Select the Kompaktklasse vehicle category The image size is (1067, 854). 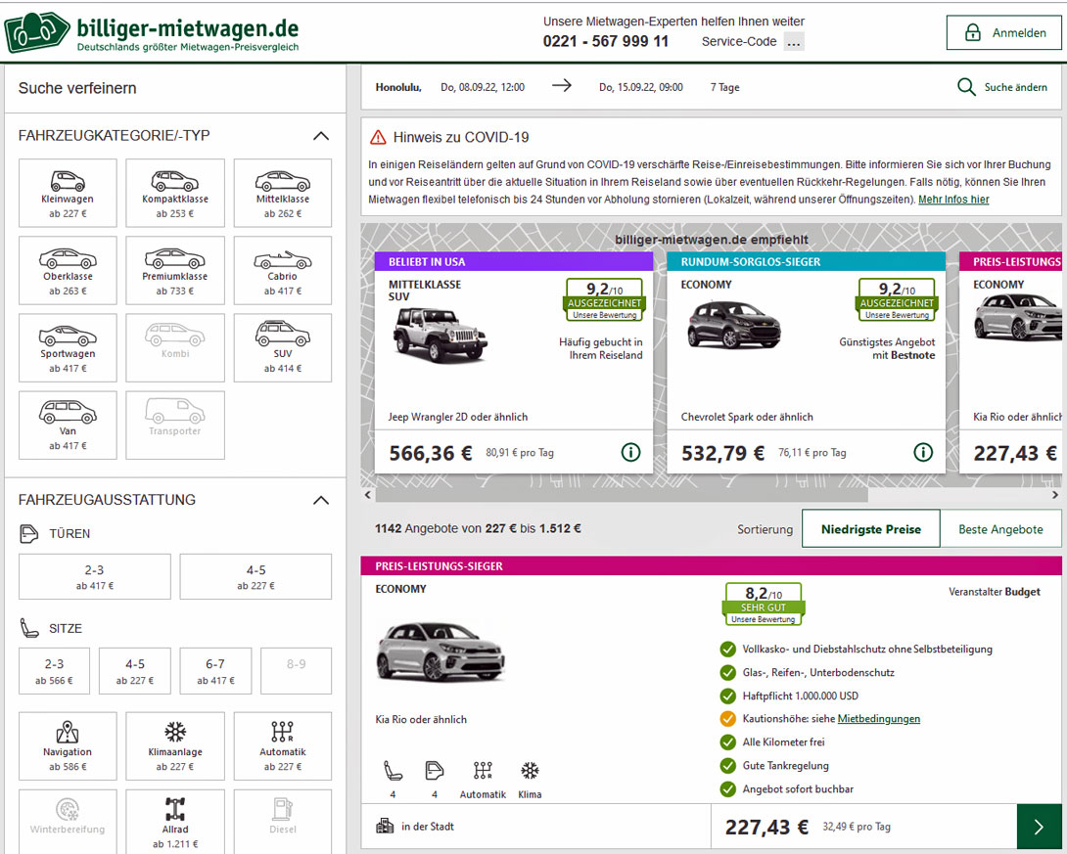tap(175, 193)
